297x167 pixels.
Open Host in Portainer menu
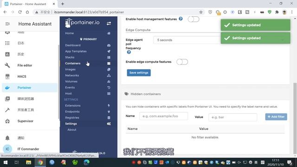tap(68, 94)
